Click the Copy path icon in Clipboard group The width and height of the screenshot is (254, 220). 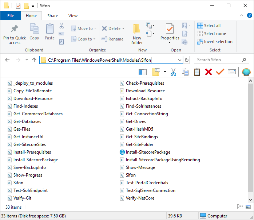[x=61, y=34]
